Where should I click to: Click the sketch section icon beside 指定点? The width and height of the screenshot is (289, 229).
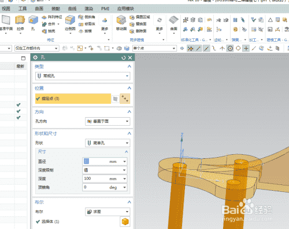(x=115, y=99)
